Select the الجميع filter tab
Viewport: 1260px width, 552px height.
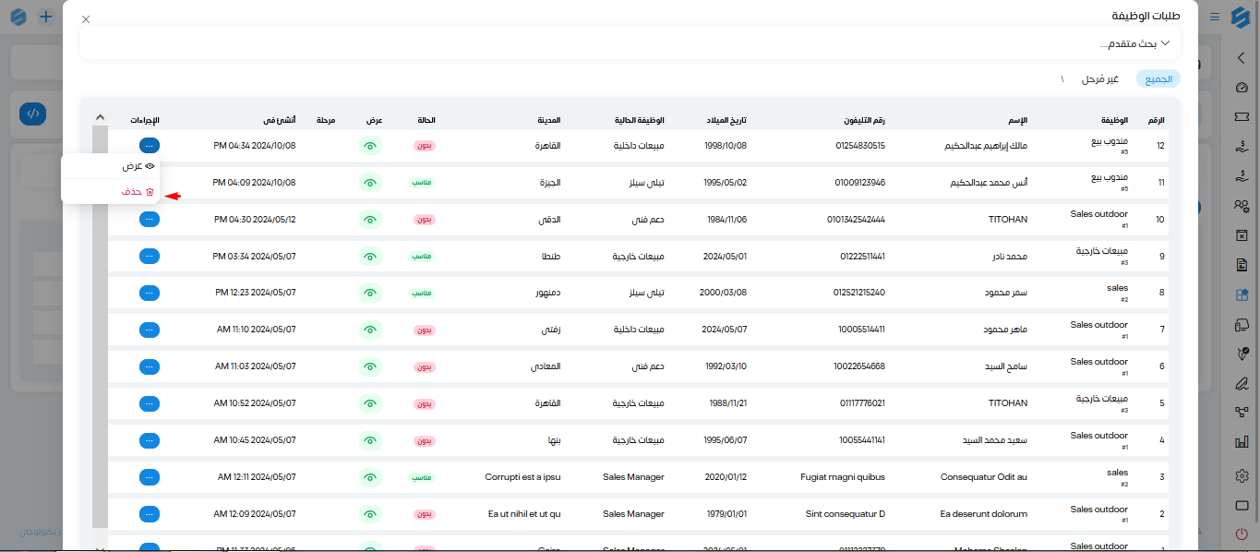[x=1158, y=79]
